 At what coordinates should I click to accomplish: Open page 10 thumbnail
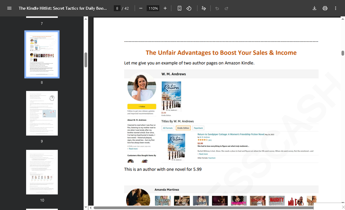click(42, 172)
